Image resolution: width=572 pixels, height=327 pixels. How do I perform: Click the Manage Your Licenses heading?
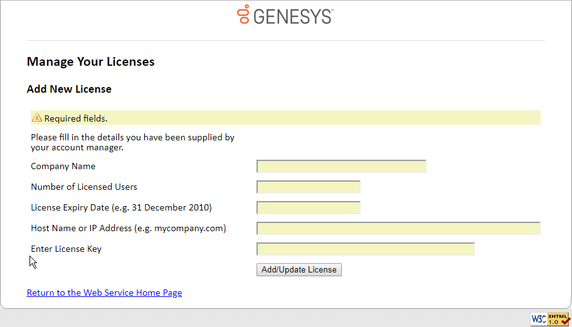tap(90, 61)
